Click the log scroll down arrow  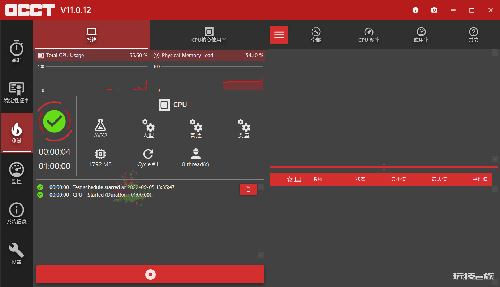[261, 255]
